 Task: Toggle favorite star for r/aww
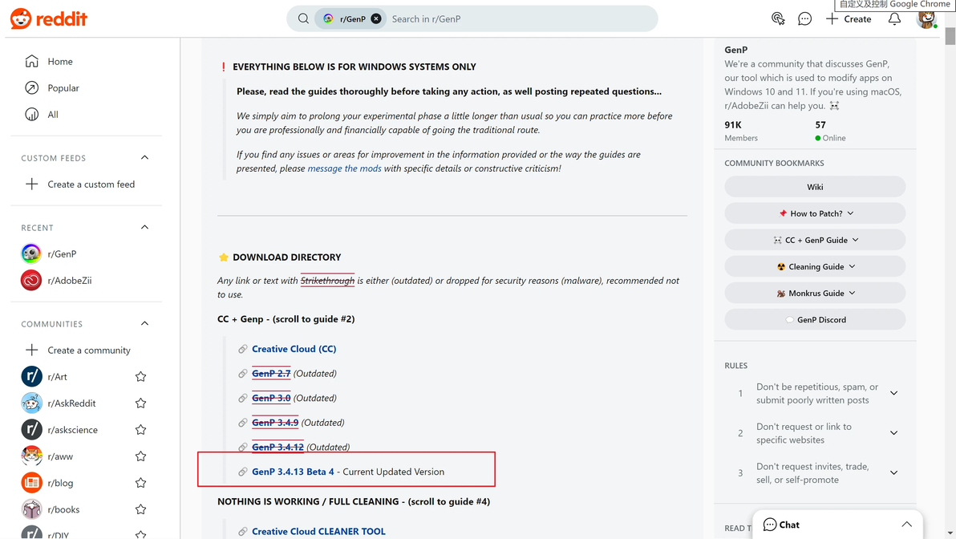pyautogui.click(x=141, y=456)
